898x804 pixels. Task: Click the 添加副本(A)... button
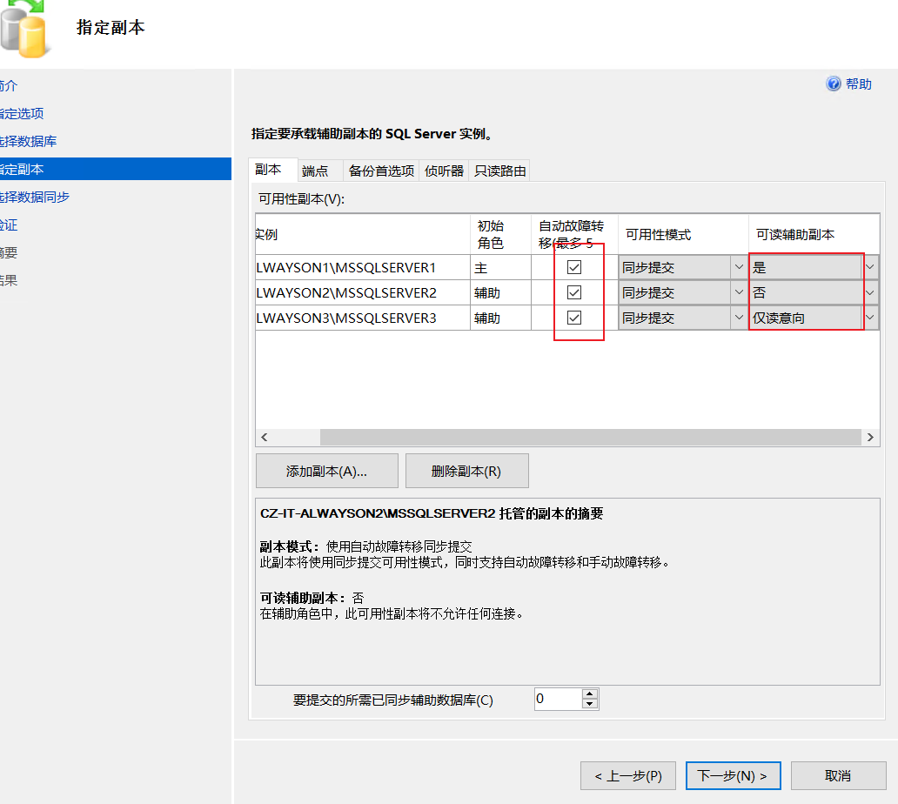(327, 472)
